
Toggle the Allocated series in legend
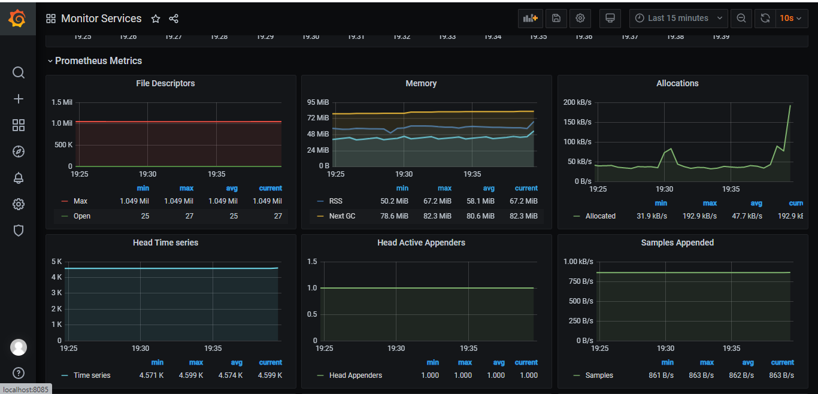pyautogui.click(x=601, y=216)
